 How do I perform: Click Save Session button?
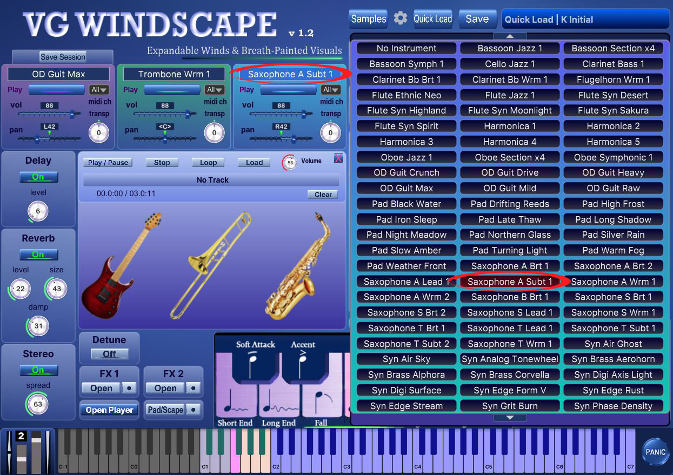click(x=63, y=57)
